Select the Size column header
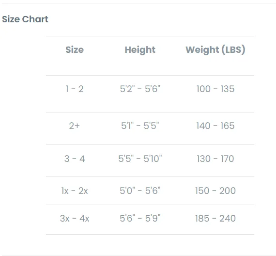Screen dimensions: 276x256 (x=75, y=49)
